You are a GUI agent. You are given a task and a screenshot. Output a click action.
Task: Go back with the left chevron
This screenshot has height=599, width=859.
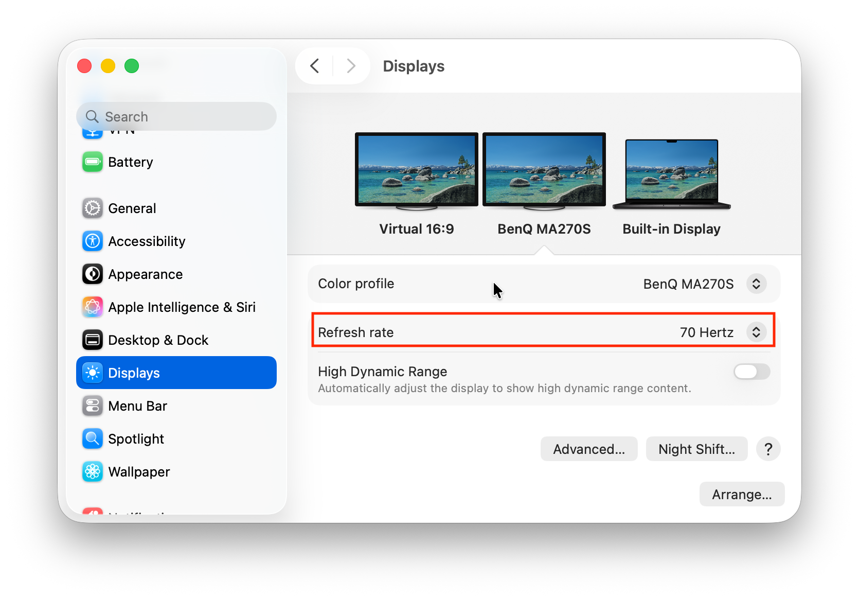[x=315, y=66]
